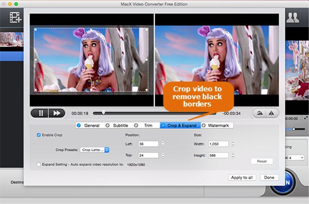309x204 pixels.
Task: Adjust the Width stepper arrows
Action: [x=233, y=144]
